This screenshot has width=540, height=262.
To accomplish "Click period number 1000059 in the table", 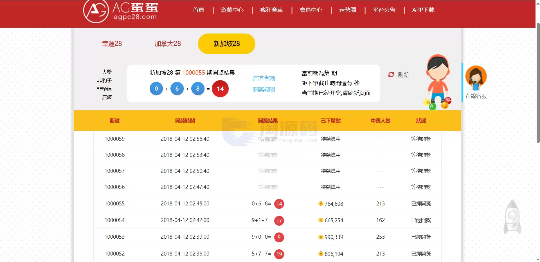I will 115,139.
